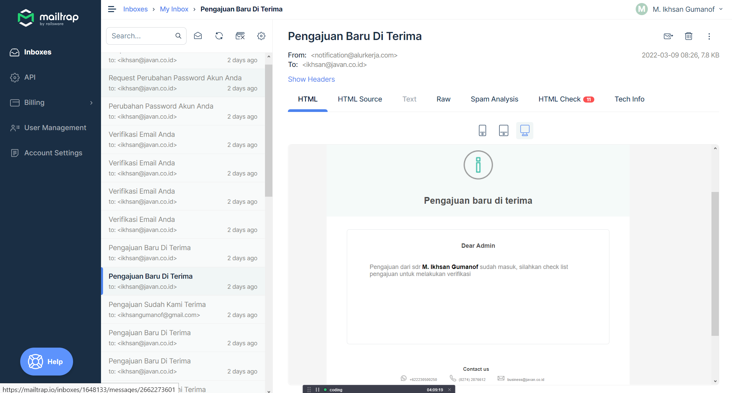The width and height of the screenshot is (732, 393).
Task: Click the clear inbox icon
Action: 240,36
